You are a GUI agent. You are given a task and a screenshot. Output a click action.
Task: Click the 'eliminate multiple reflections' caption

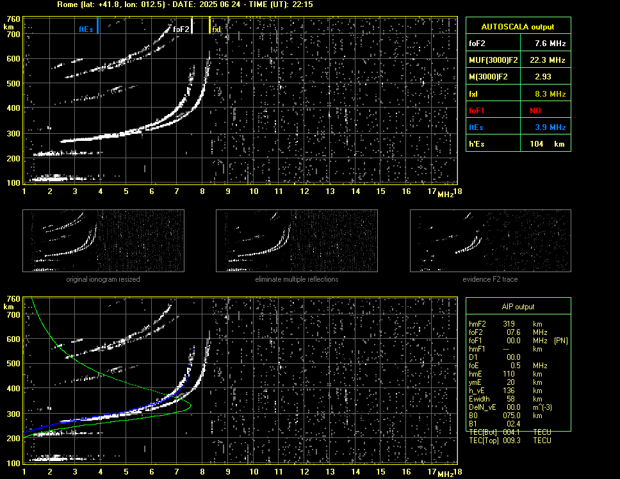(x=297, y=279)
